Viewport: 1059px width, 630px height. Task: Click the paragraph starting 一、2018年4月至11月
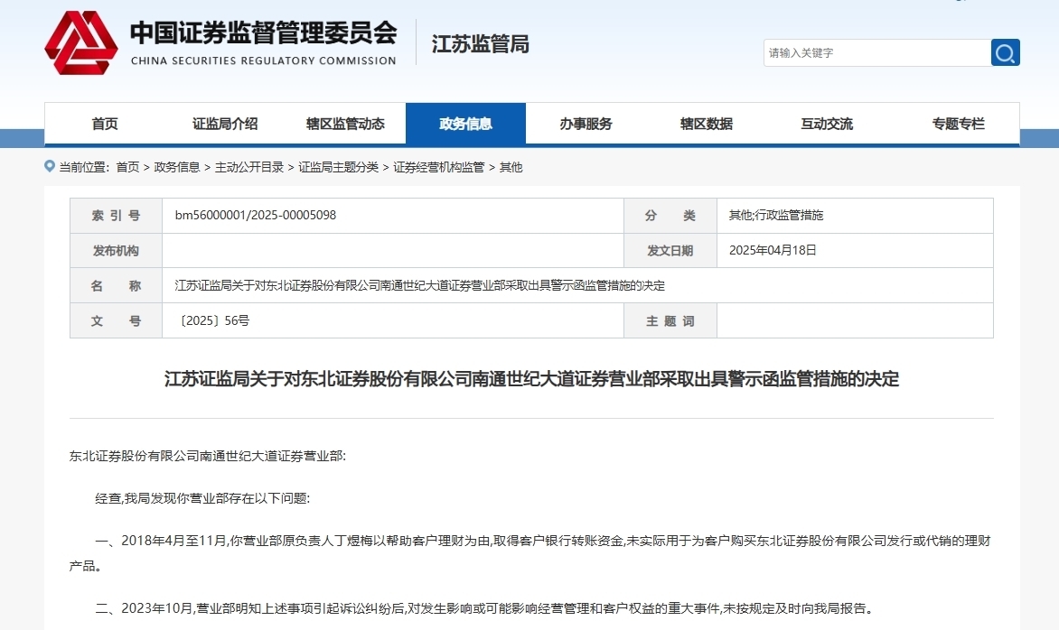530,553
